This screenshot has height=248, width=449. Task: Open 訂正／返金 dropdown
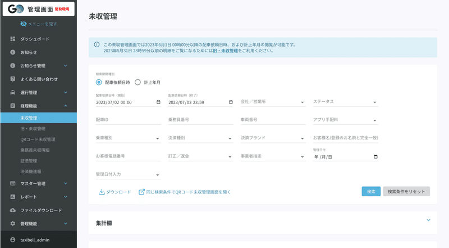coord(201,156)
